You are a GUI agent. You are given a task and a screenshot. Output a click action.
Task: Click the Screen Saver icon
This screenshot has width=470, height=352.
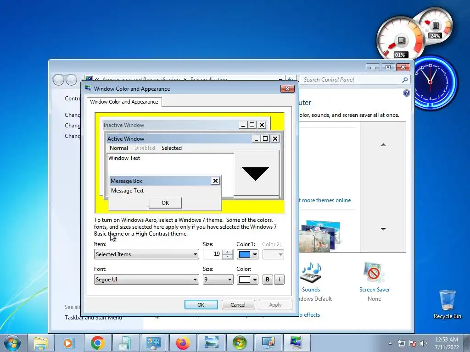coord(374,272)
